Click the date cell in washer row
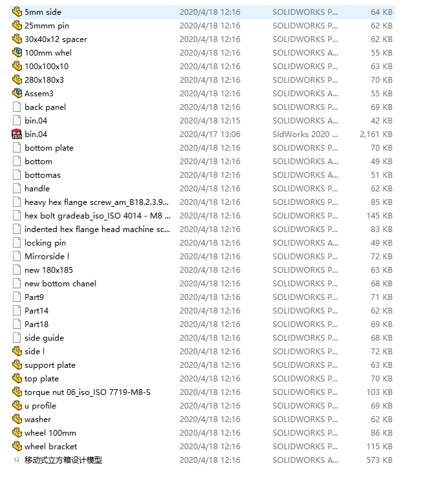The width and height of the screenshot is (438, 479). [210, 419]
